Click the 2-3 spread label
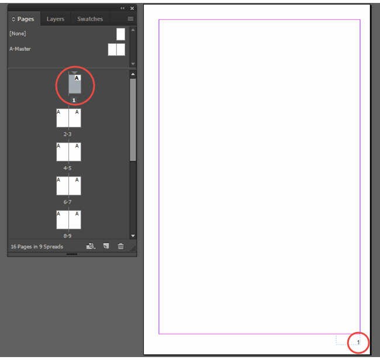This screenshot has width=380, height=360. point(68,134)
